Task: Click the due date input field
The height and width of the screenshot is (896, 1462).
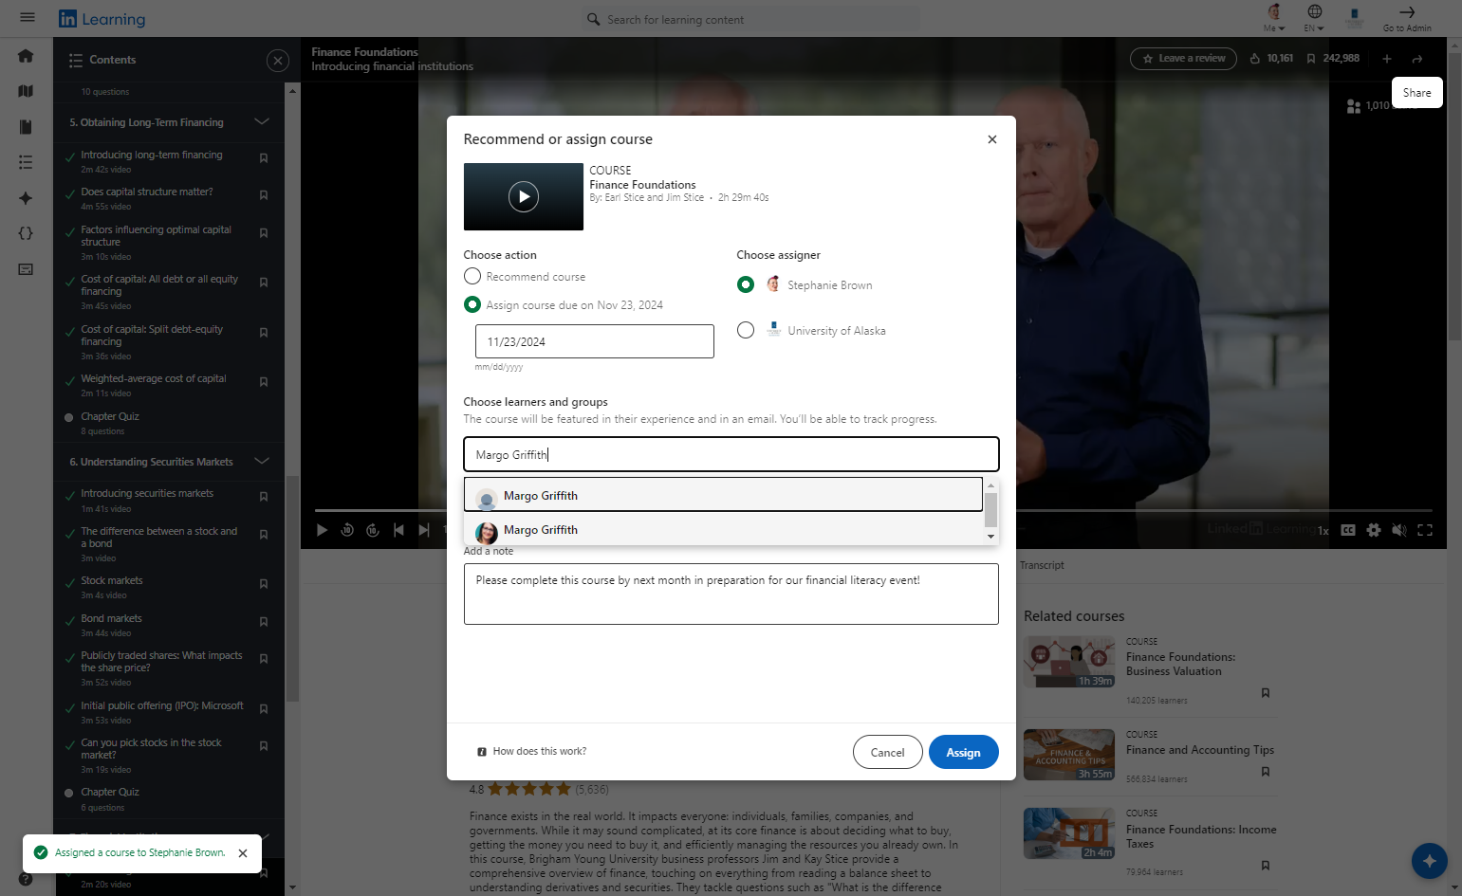Action: point(595,341)
